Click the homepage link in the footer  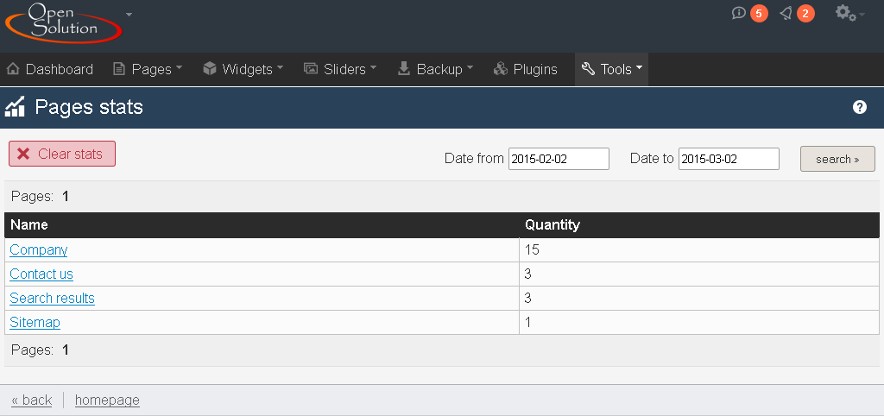coord(107,400)
